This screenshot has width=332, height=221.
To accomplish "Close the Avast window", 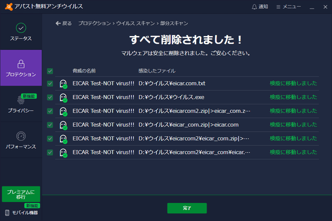I will coord(325,7).
